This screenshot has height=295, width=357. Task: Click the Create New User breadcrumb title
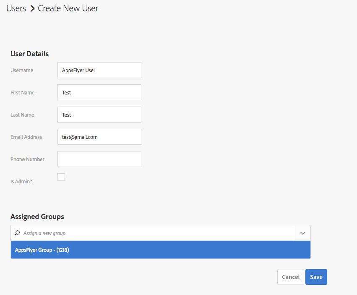(x=68, y=8)
